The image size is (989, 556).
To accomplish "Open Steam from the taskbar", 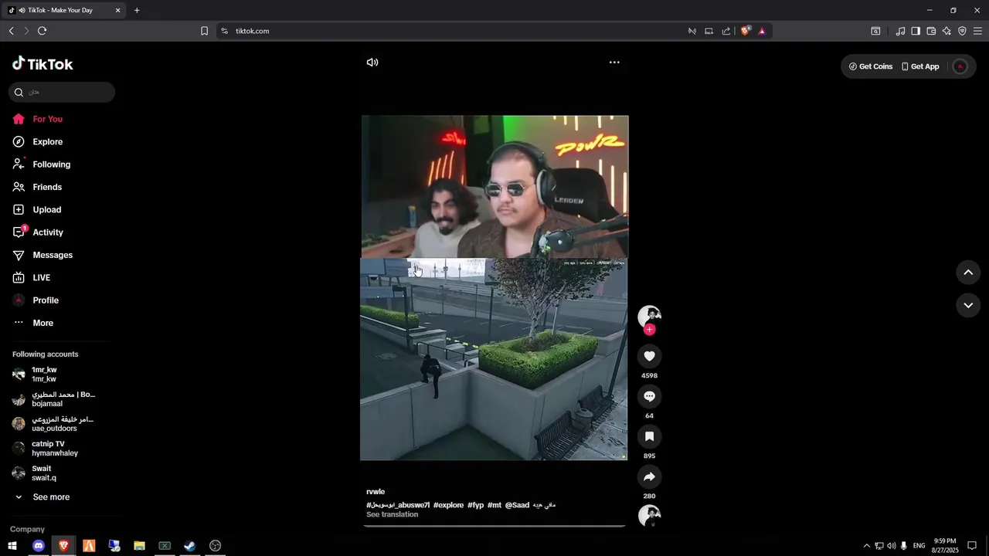I will point(189,546).
